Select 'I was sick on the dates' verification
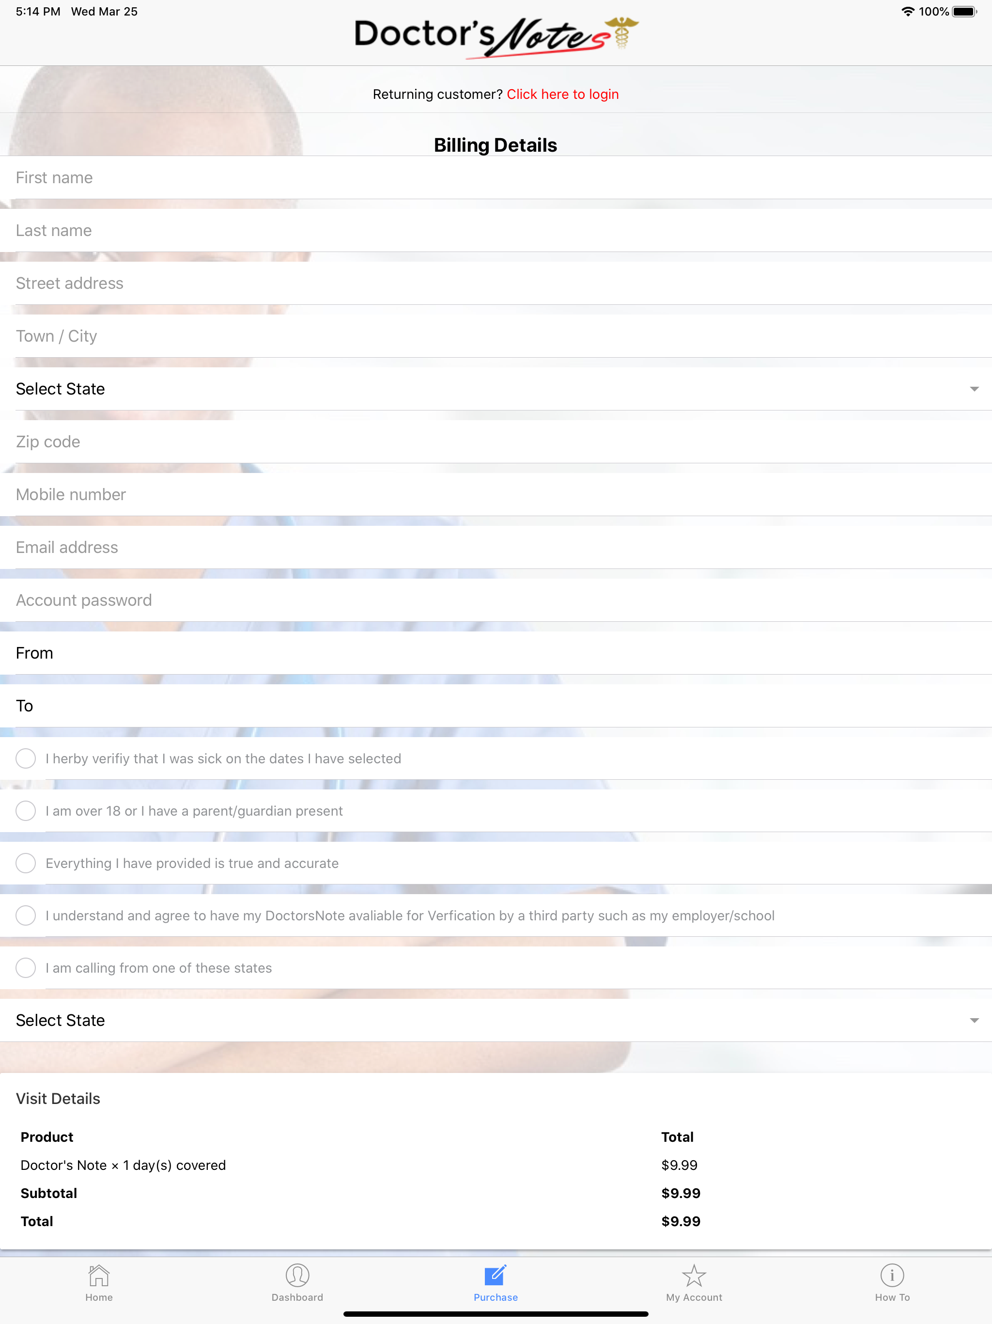This screenshot has width=992, height=1324. 26,758
